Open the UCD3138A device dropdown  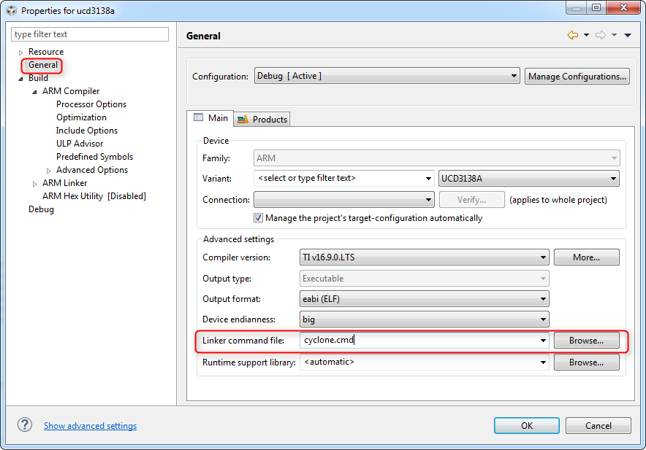(529, 179)
